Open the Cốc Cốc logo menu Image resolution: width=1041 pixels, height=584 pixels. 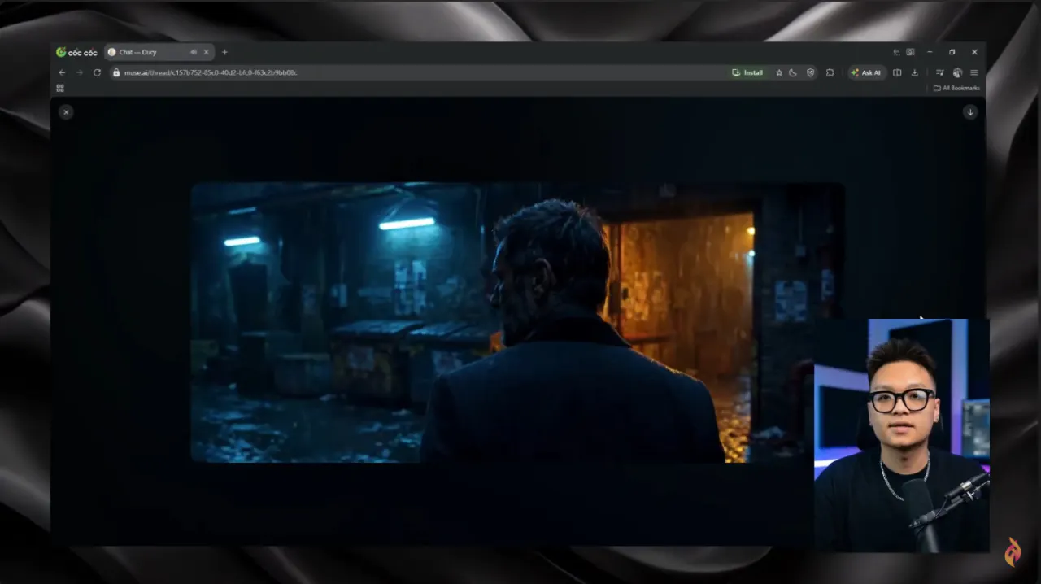point(76,52)
